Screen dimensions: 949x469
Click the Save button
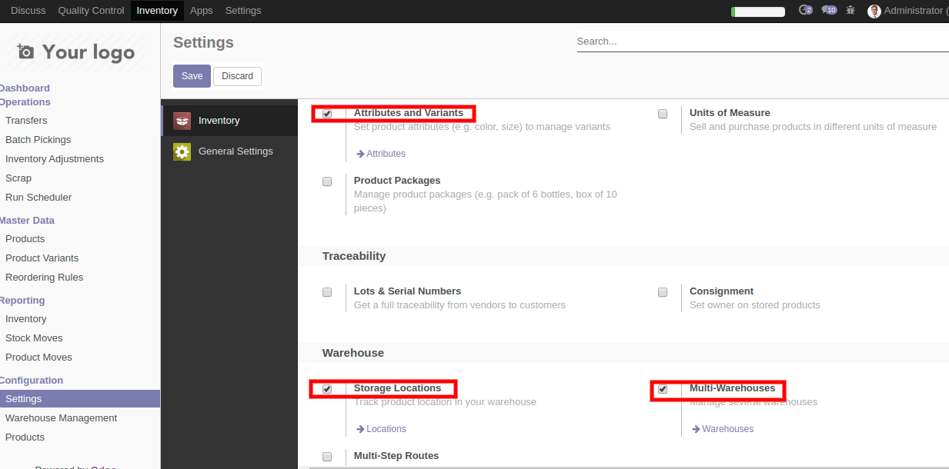192,76
